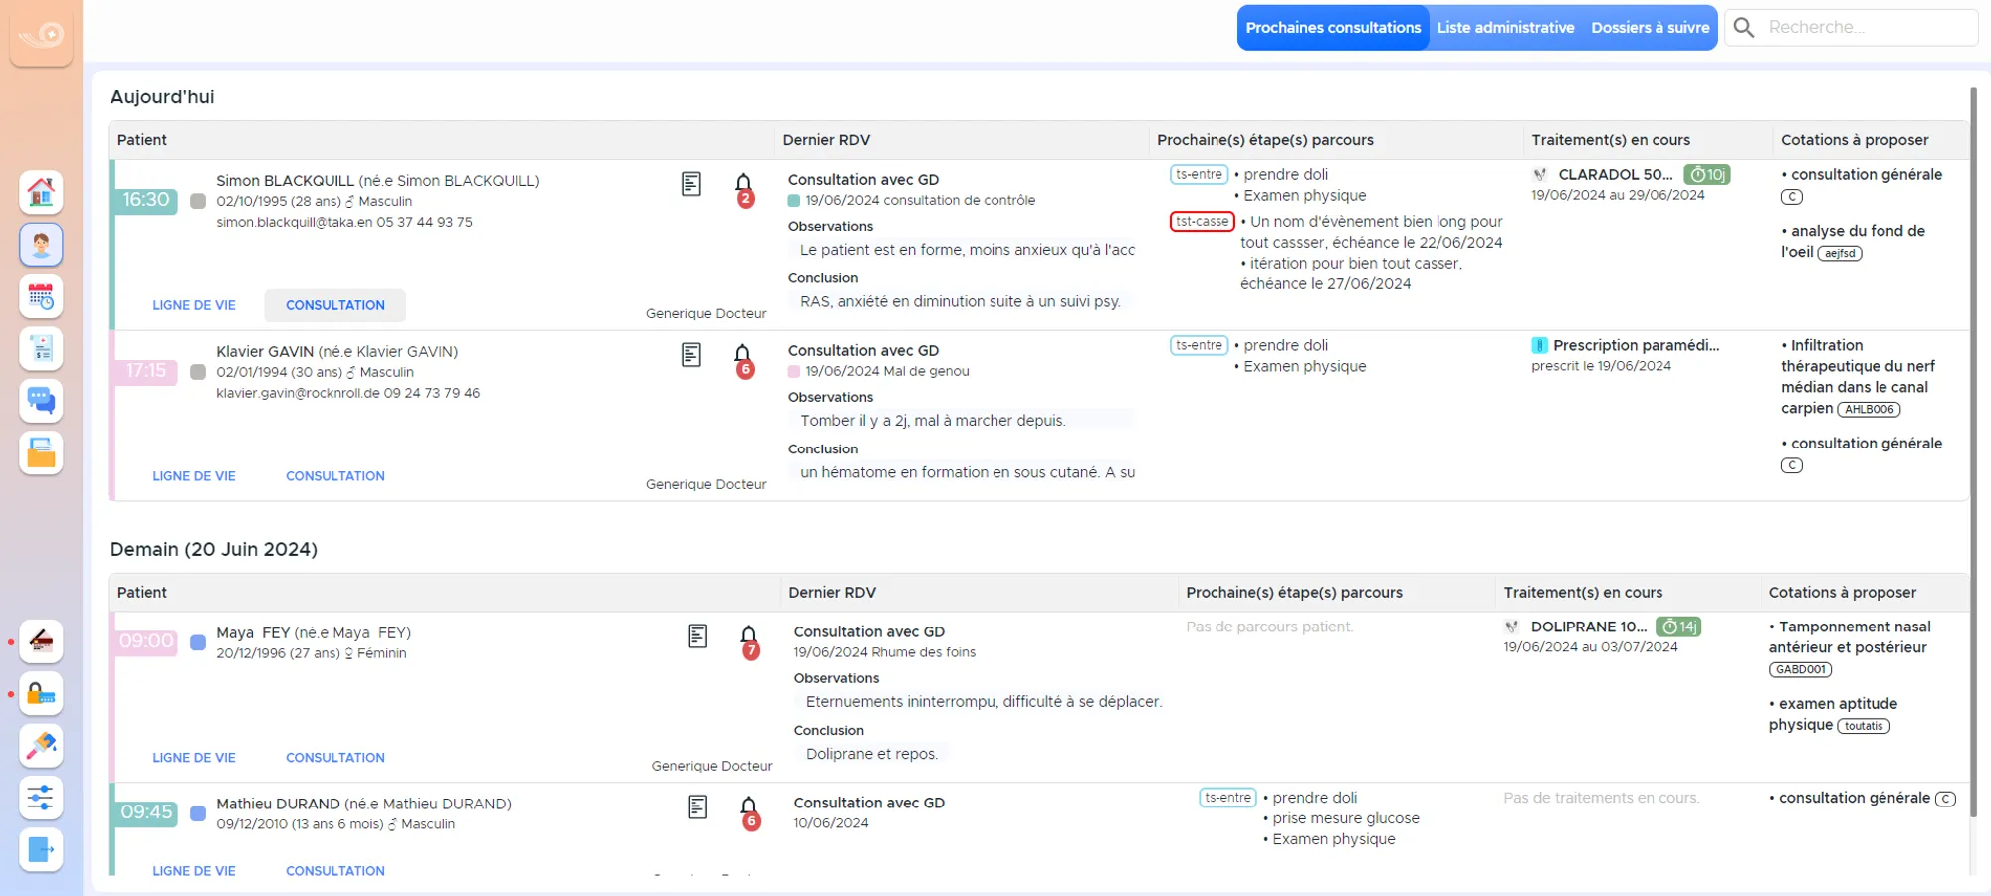Image resolution: width=1991 pixels, height=896 pixels.
Task: Click ts-entre tag in Simon BLACKQUILL's row
Action: tap(1199, 175)
